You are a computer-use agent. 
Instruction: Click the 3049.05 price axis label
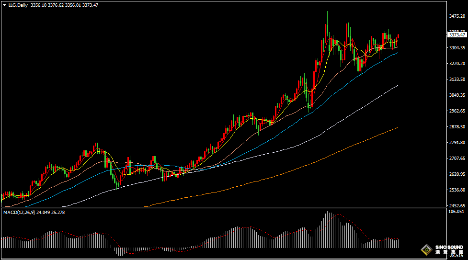[457, 95]
